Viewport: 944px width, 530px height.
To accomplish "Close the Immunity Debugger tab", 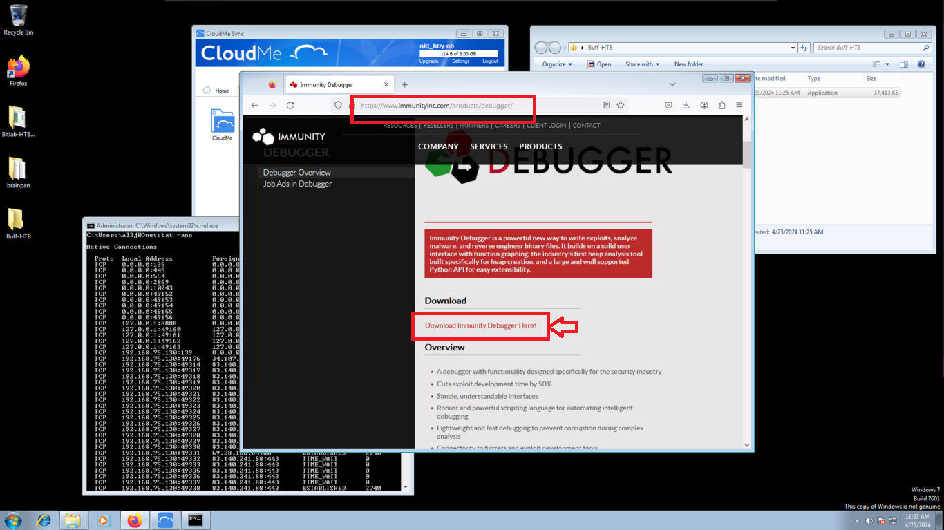I will 386,84.
